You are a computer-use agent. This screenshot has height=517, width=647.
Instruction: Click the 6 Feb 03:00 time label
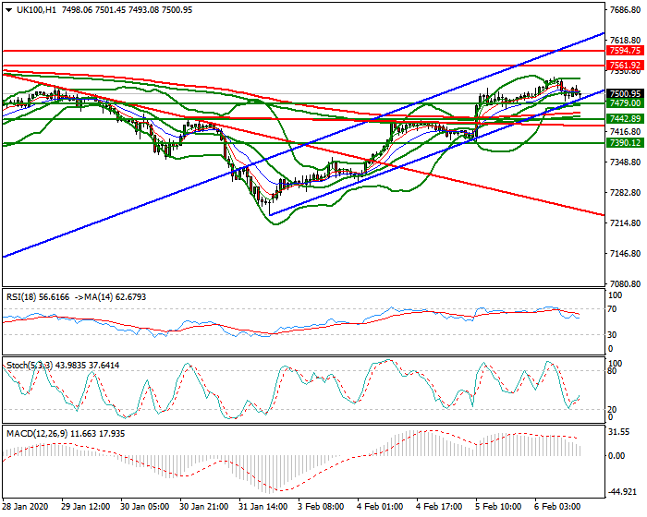pyautogui.click(x=558, y=506)
